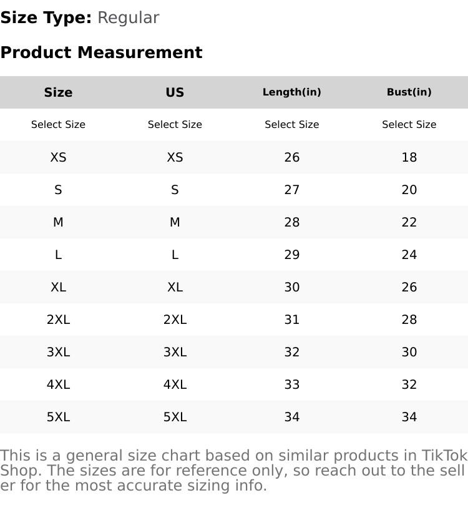This screenshot has width=468, height=508.
Task: Open Select Size under the Size column
Action: pos(58,125)
